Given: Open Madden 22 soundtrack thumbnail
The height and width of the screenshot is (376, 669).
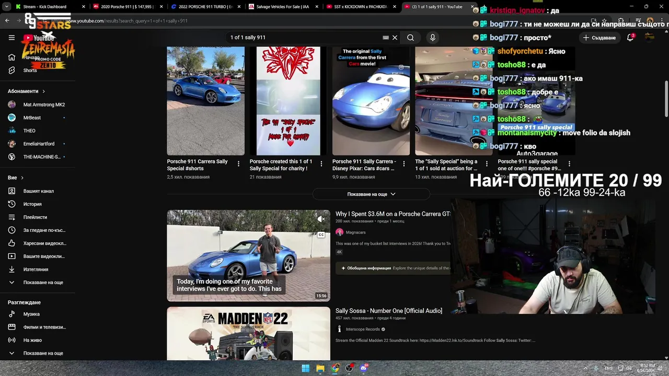Looking at the screenshot, I should pyautogui.click(x=248, y=333).
